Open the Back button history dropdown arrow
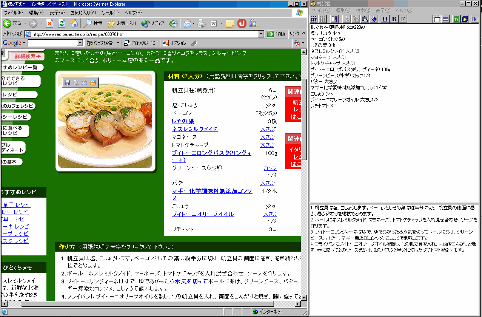Viewport: 482px width, 317px height. click(x=25, y=23)
